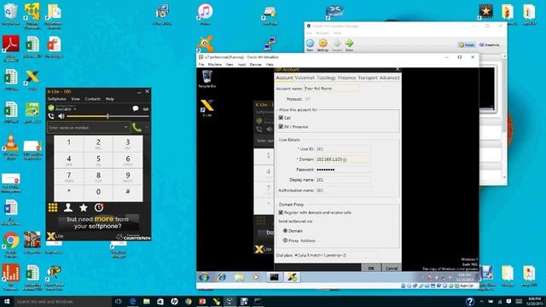The image size is (546, 307).
Task: Open the call history clock icon
Action: 99,208
